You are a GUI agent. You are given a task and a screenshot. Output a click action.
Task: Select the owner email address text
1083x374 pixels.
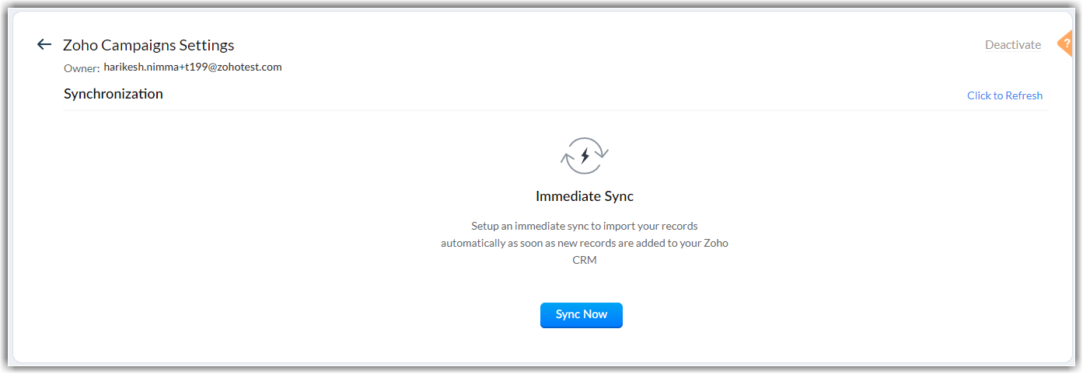(x=192, y=68)
